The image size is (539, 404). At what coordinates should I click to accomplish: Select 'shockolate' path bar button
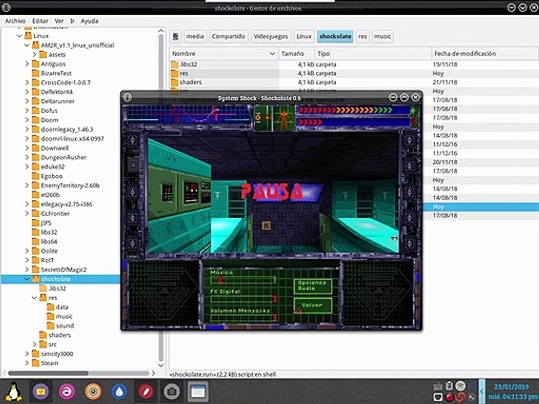(x=335, y=36)
